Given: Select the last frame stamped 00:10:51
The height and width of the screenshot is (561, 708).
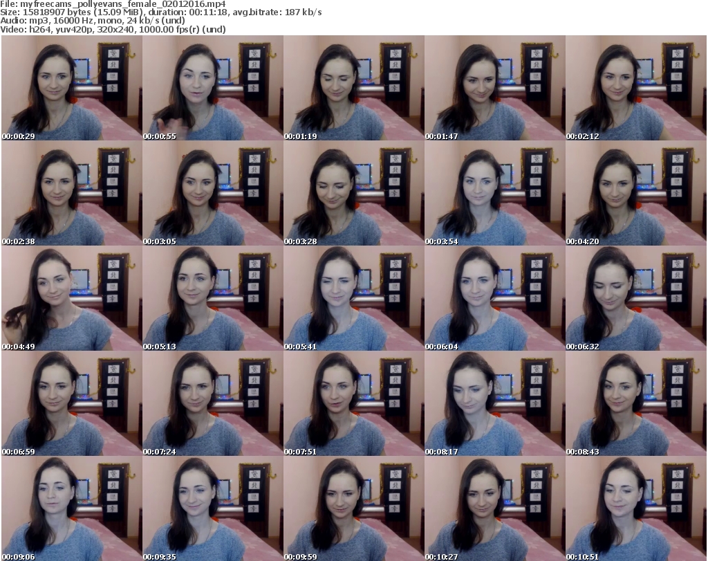Looking at the screenshot, I should [x=636, y=508].
